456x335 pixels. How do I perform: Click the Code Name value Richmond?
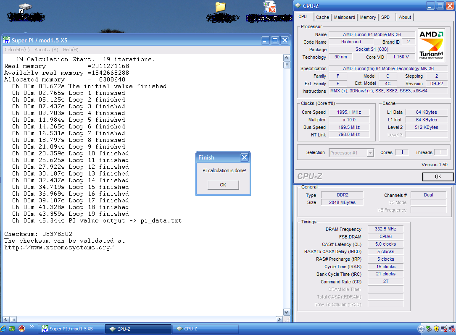[351, 42]
